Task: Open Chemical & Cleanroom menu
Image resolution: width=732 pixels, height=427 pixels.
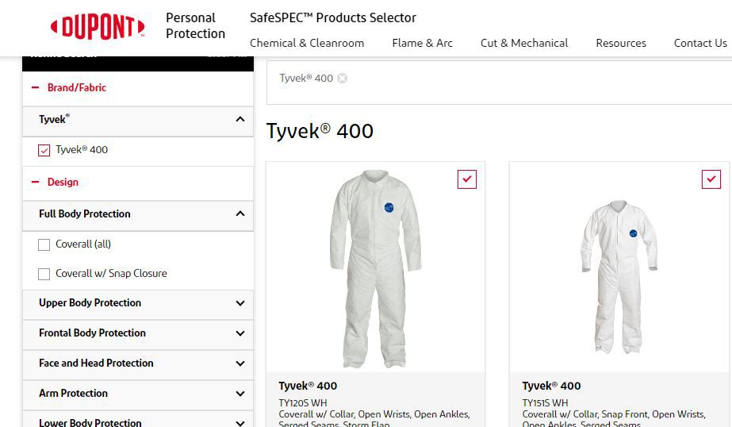Action: click(307, 43)
